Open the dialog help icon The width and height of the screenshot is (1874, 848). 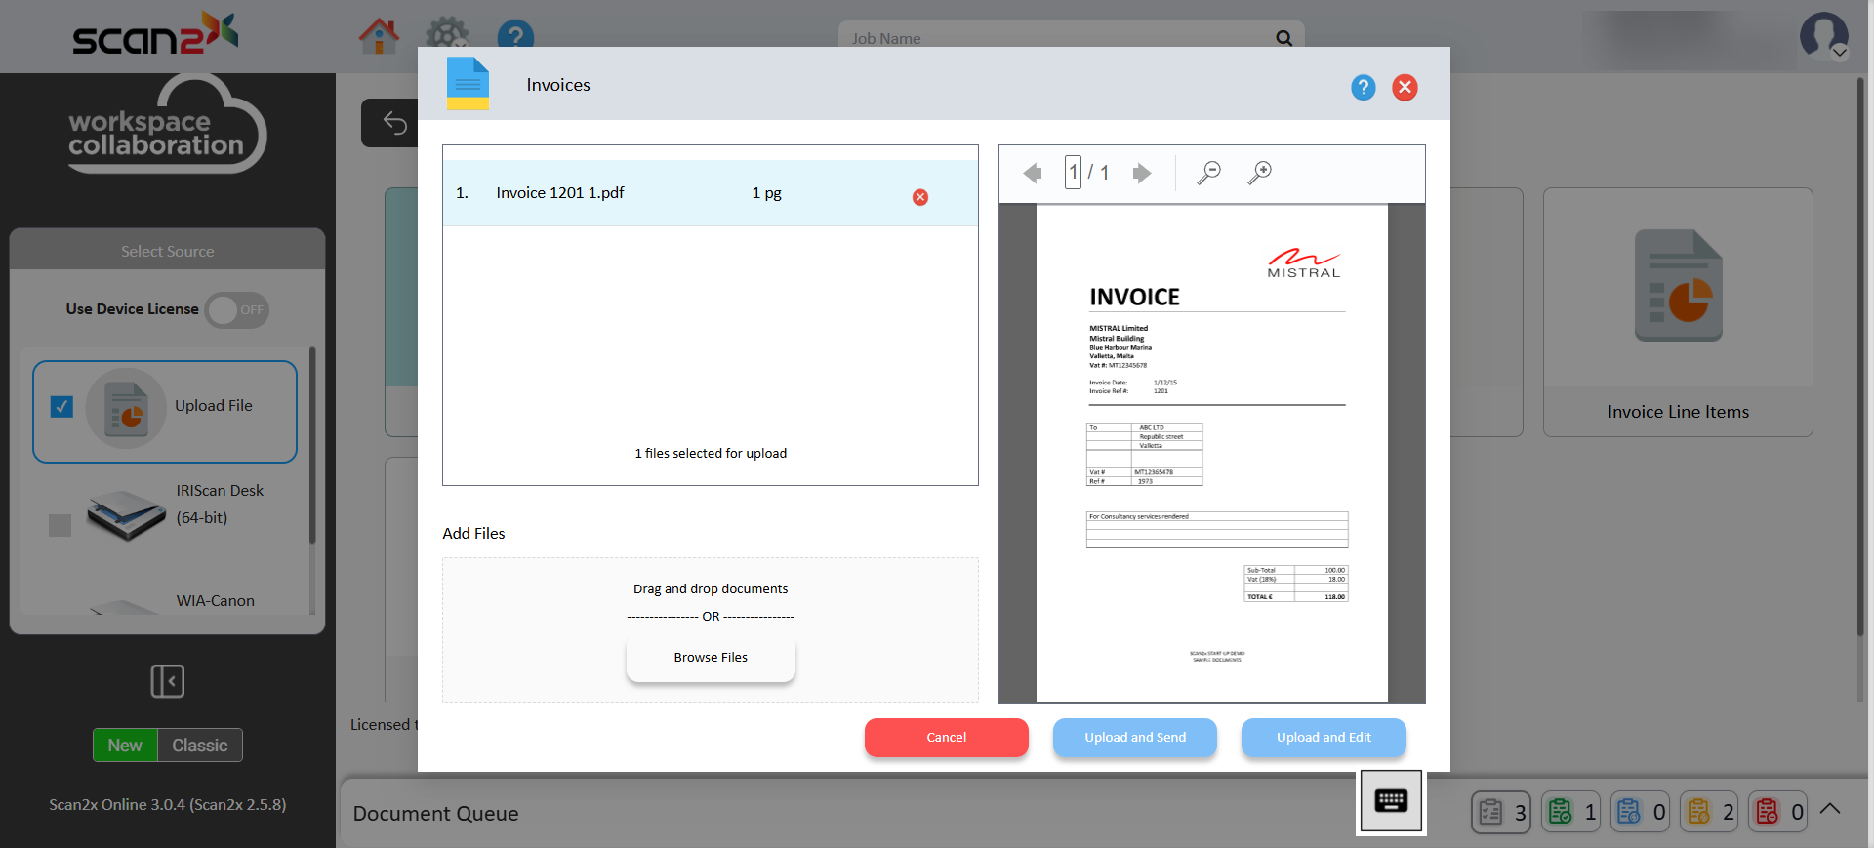tap(1363, 88)
